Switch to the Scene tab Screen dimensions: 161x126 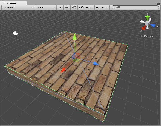[x=13, y=3]
